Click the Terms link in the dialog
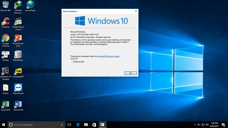228x128 pixels. (x=73, y=59)
